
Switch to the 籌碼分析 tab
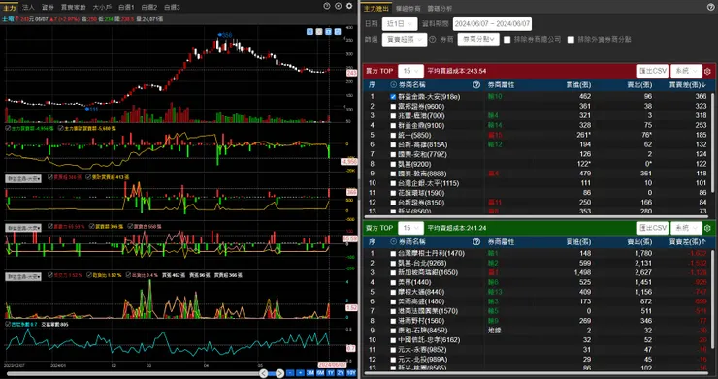(x=440, y=8)
